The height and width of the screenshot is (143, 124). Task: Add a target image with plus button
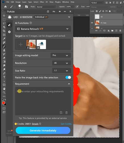click(20, 44)
